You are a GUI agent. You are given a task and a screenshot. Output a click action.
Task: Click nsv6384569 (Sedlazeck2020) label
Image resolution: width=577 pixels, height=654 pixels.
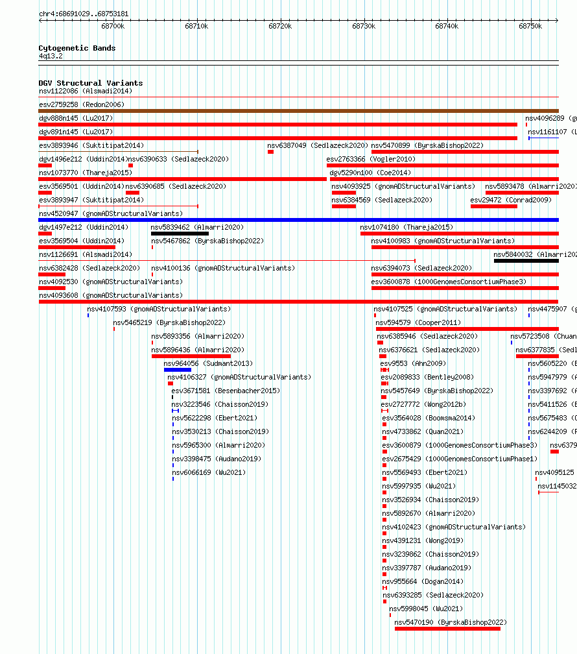382,200
